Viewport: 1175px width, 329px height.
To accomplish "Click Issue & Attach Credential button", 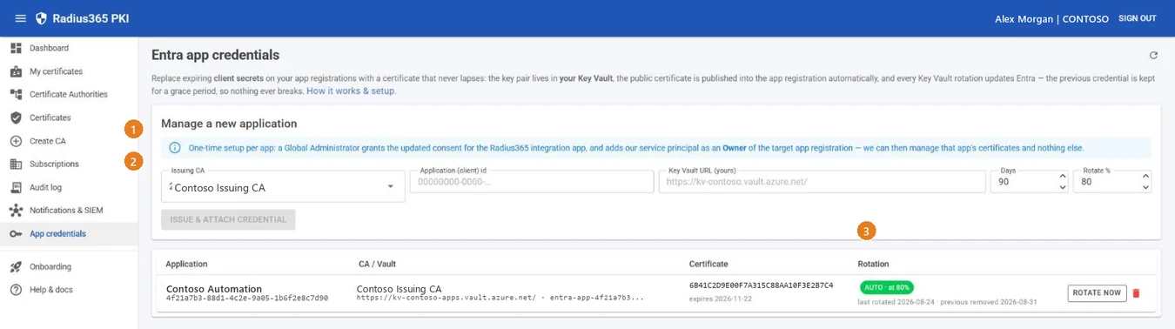I will [x=228, y=219].
